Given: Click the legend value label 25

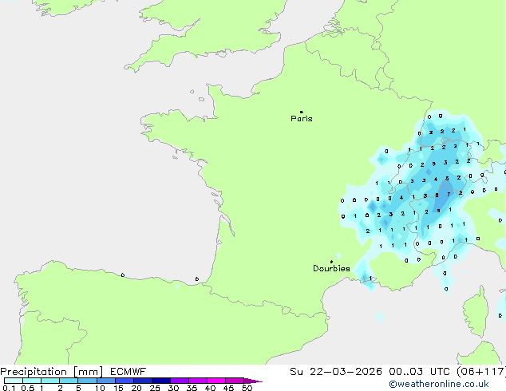Looking at the screenshot, I should pyautogui.click(x=155, y=388).
